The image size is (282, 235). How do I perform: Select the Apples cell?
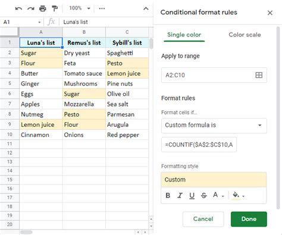point(41,104)
